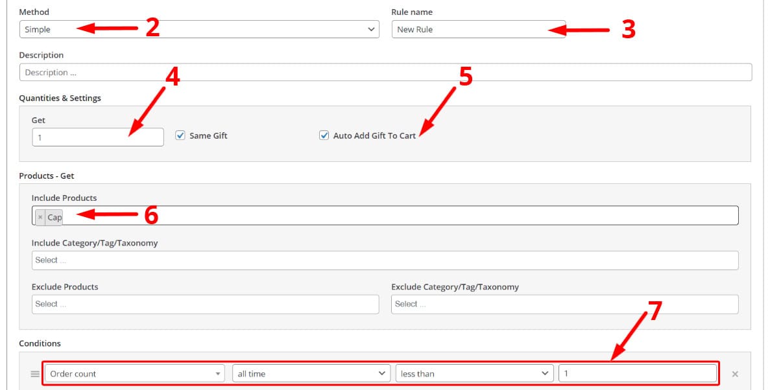This screenshot has width=770, height=390.
Task: Disable Auto Add Gift To Cart checkbox
Action: pos(324,135)
